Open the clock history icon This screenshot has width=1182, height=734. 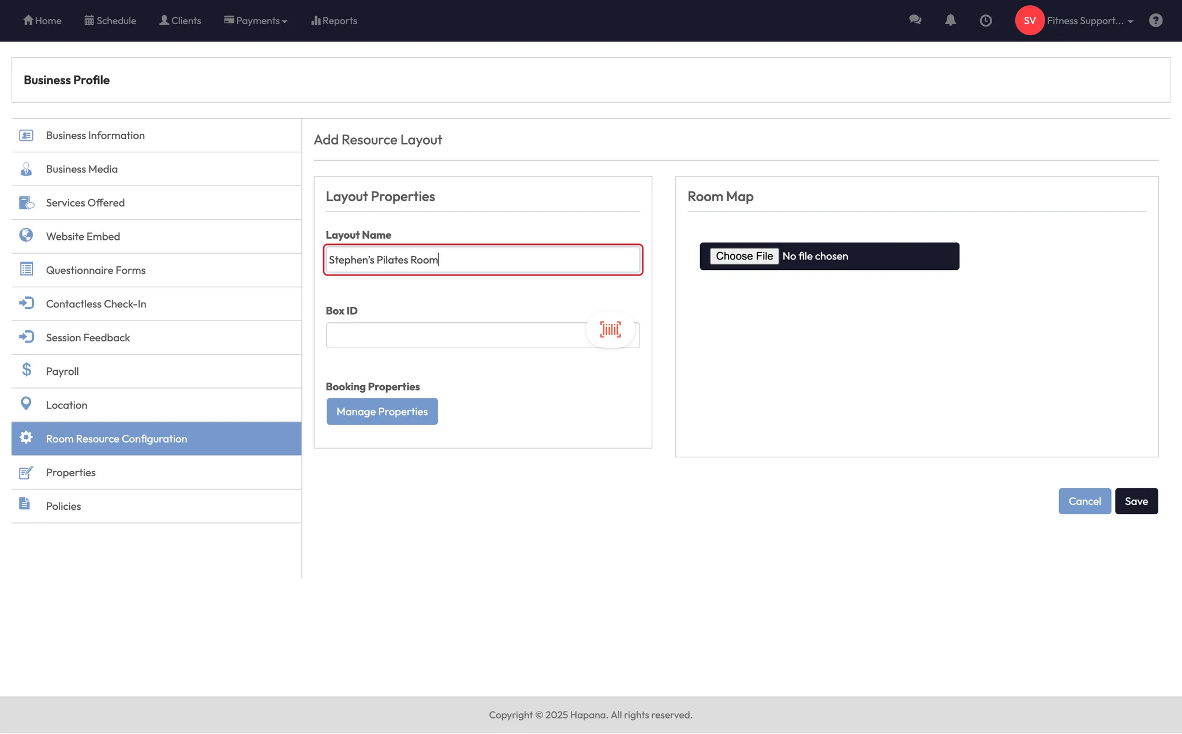(x=986, y=21)
